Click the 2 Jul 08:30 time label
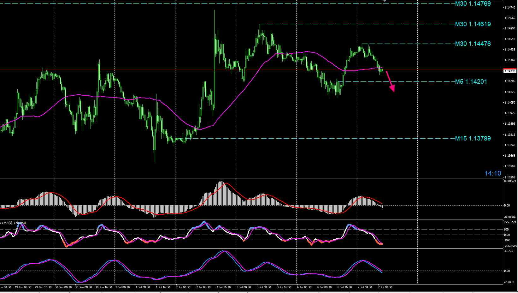This screenshot has width=518, height=293. point(203,287)
